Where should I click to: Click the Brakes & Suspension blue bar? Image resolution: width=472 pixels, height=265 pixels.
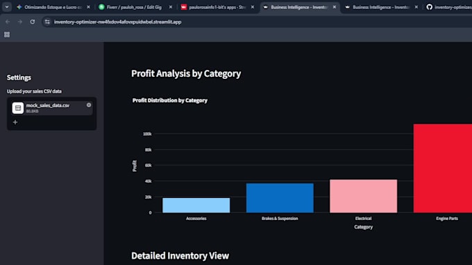(280, 198)
